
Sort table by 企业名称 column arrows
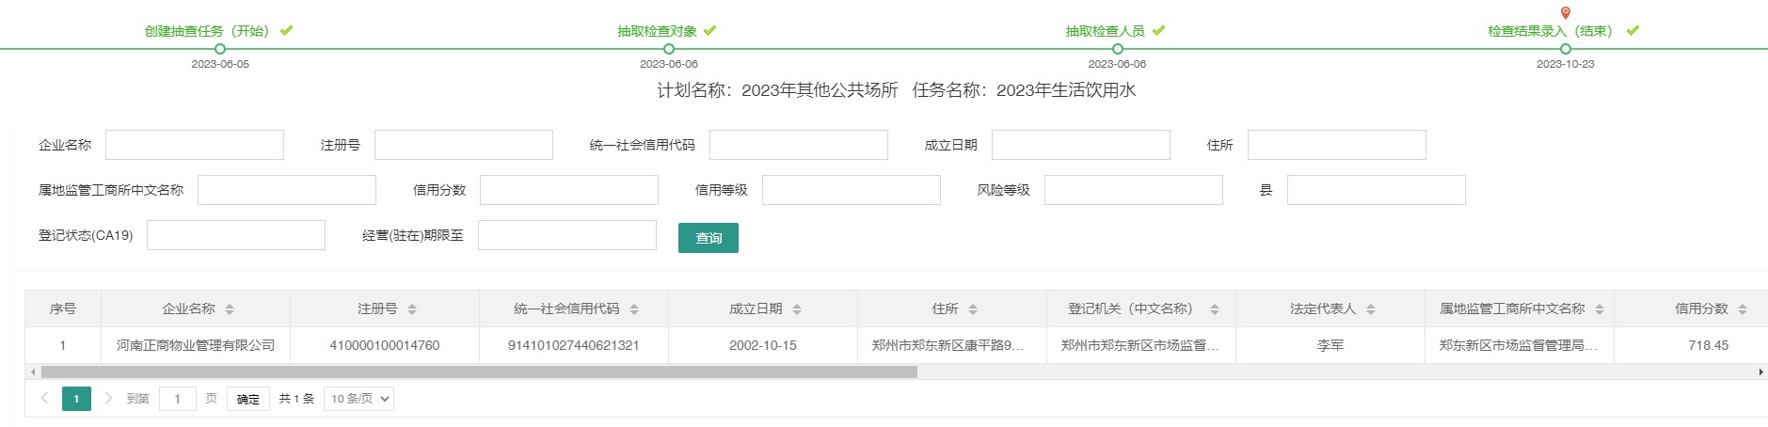[230, 309]
